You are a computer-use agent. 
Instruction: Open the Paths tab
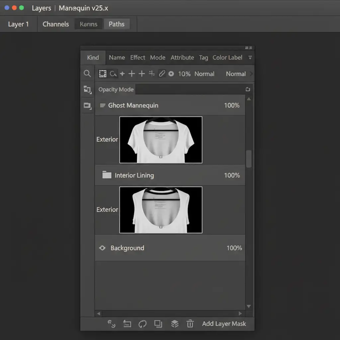[x=117, y=24]
